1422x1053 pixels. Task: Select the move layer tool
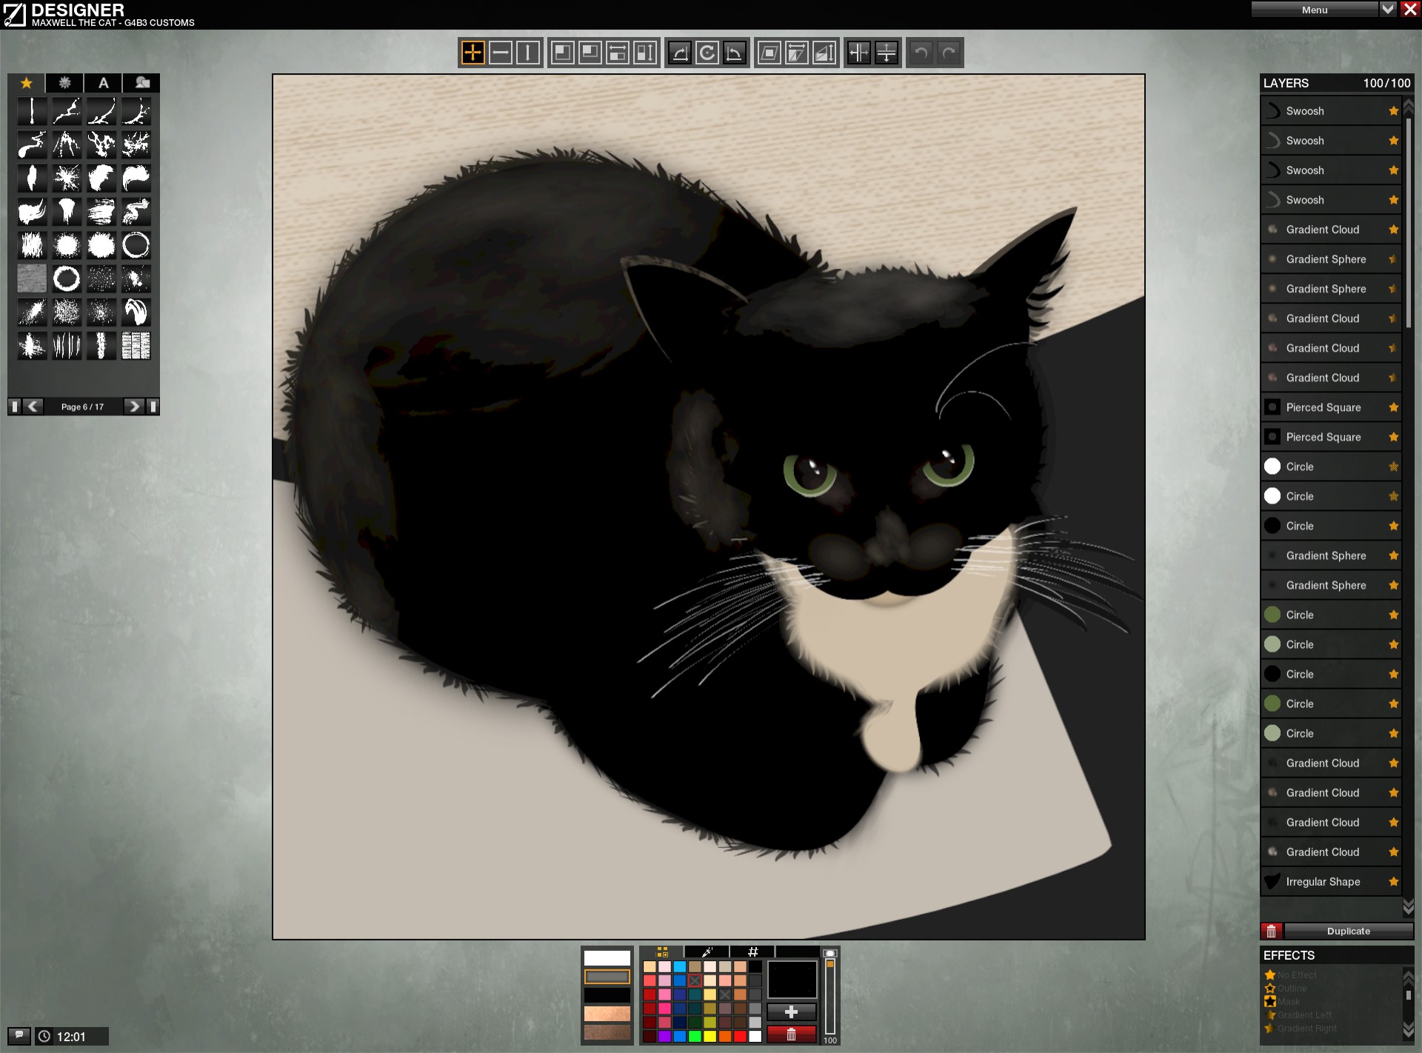pos(473,53)
